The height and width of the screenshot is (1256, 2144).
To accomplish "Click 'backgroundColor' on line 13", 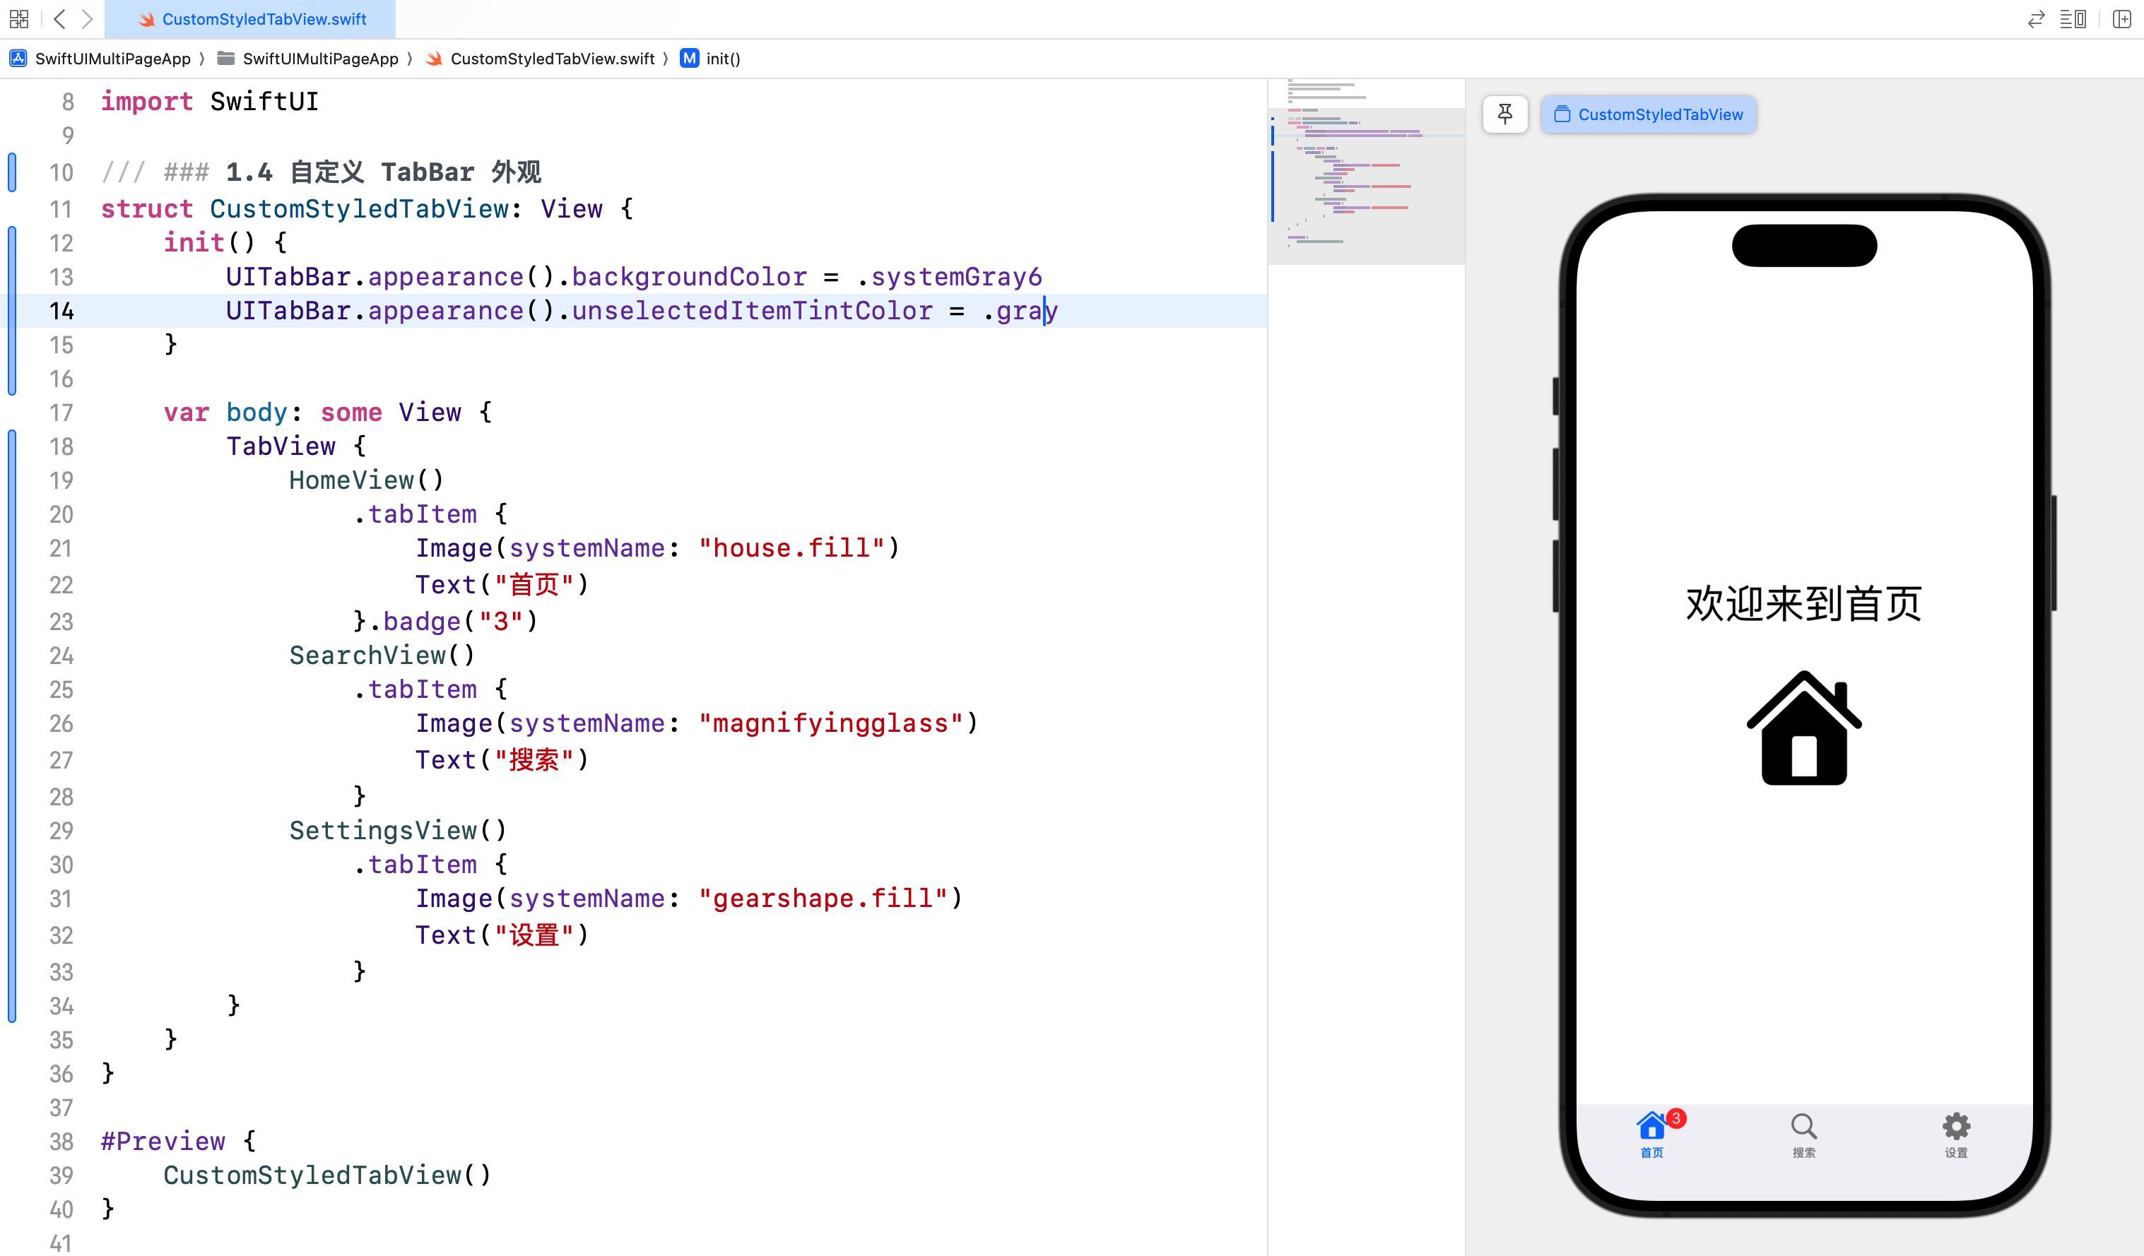I will 689,276.
